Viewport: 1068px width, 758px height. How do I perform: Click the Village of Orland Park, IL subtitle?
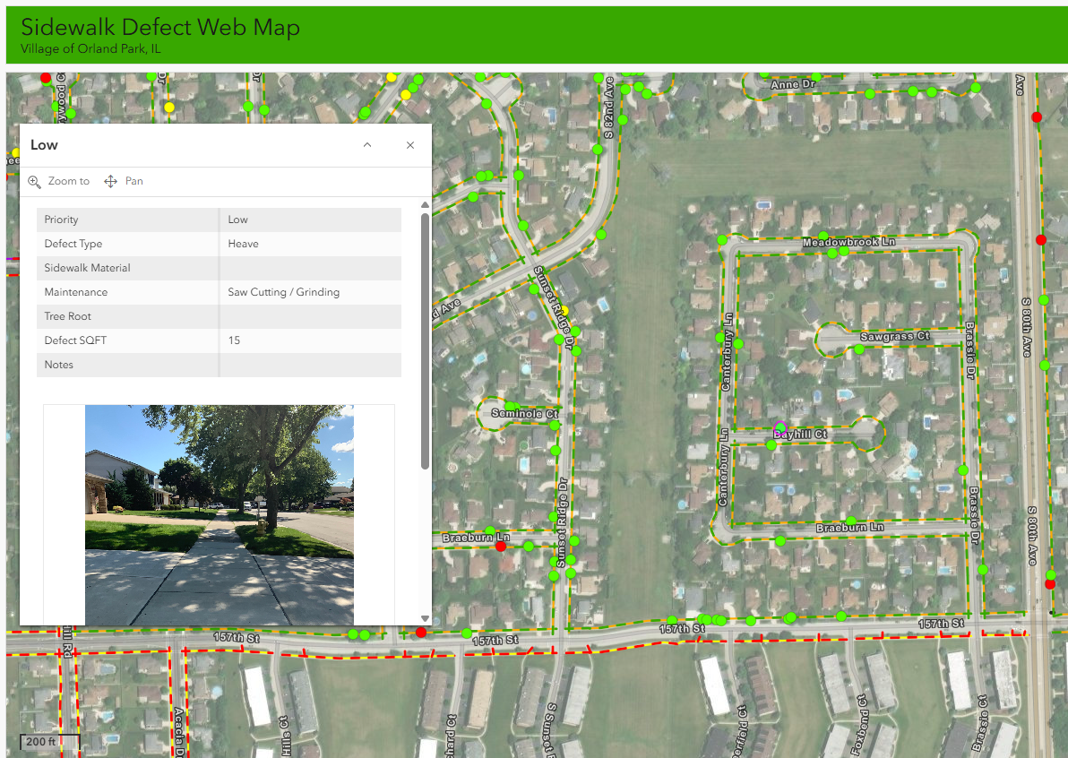90,49
